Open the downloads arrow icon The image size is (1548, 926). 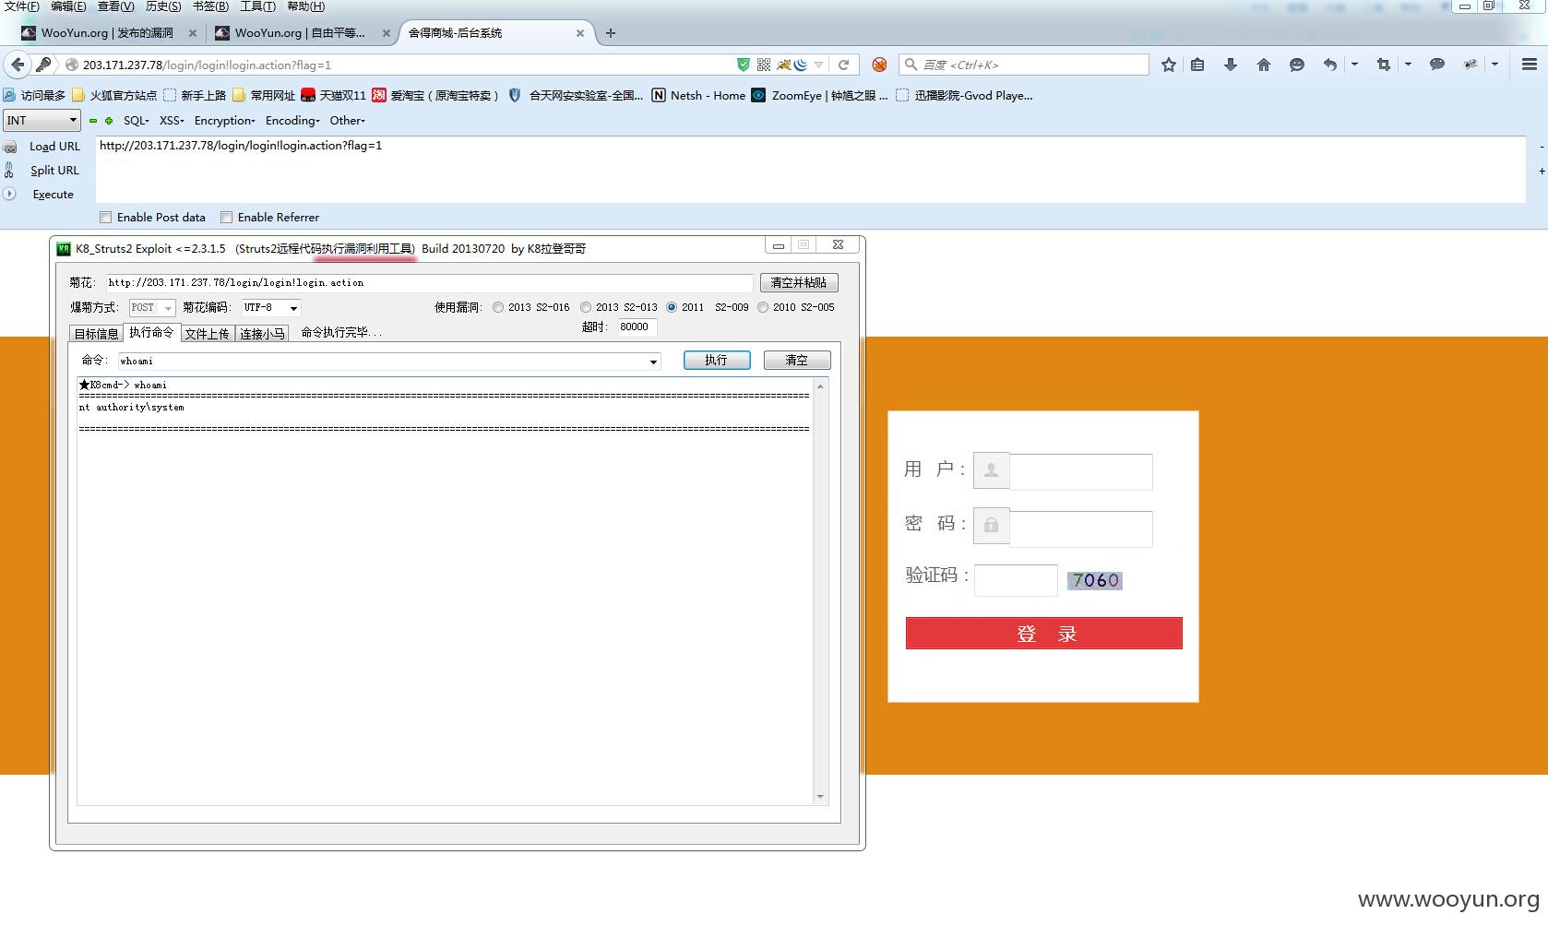[1231, 65]
